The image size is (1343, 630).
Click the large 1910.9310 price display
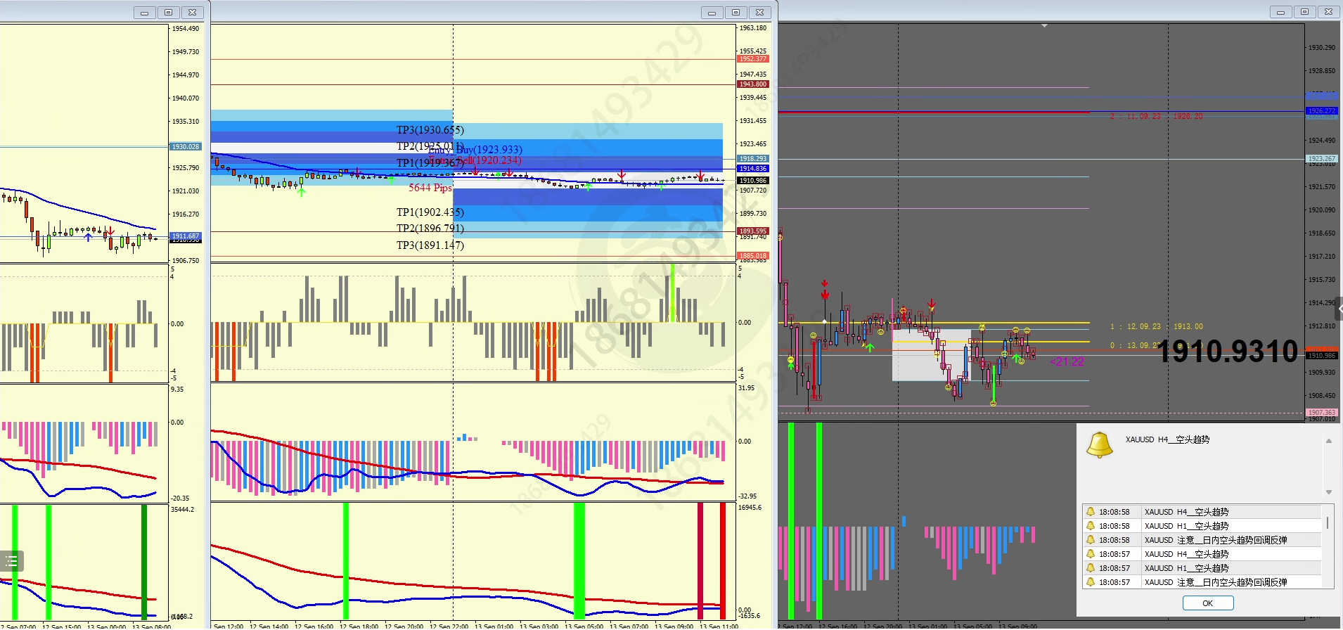[x=1227, y=352]
